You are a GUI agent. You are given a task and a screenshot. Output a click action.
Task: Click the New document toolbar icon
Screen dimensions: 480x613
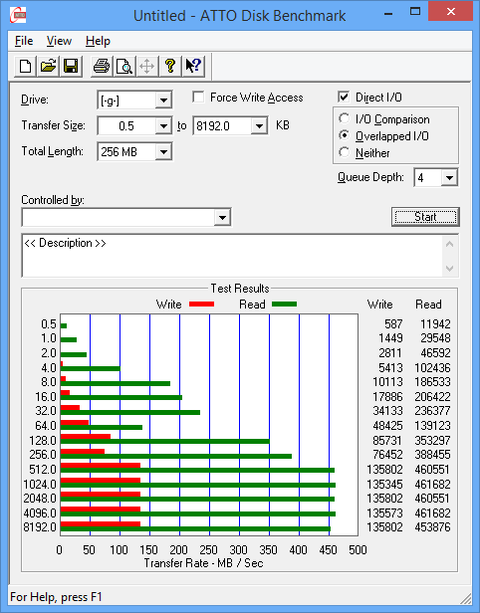pos(25,66)
